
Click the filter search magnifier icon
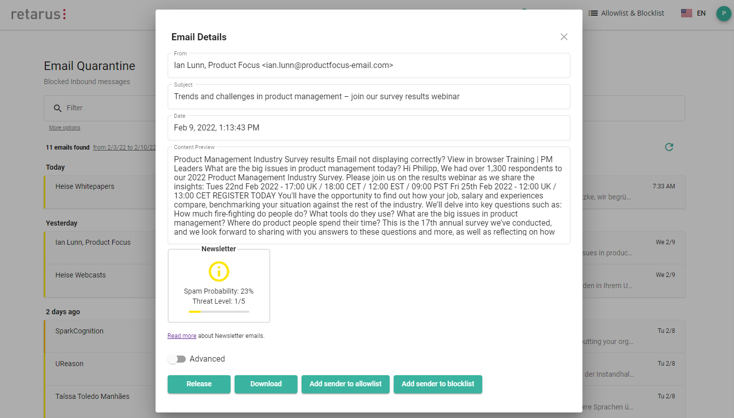(58, 108)
